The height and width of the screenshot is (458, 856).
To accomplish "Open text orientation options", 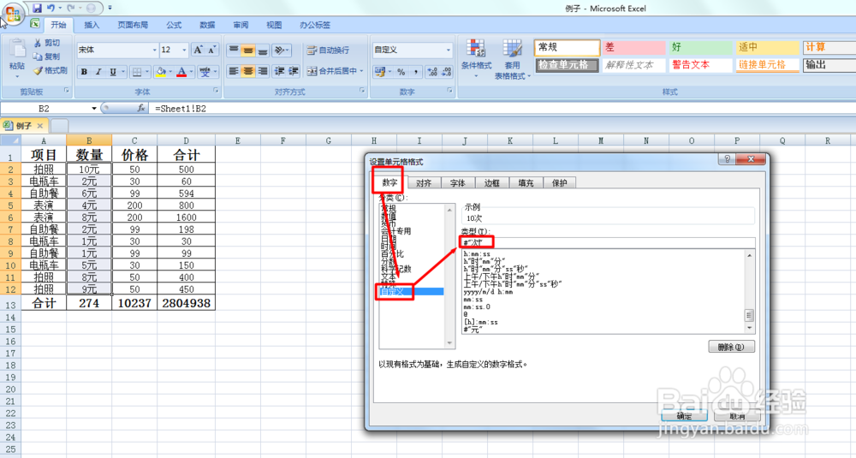I will tap(281, 51).
